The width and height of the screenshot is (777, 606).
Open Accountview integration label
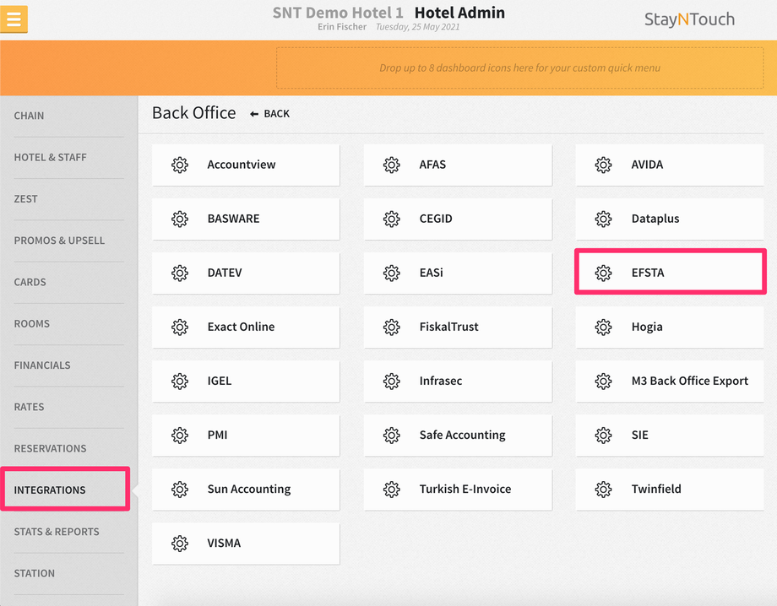click(242, 165)
